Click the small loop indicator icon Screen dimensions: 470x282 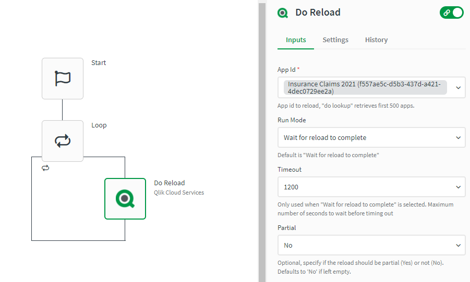point(45,168)
